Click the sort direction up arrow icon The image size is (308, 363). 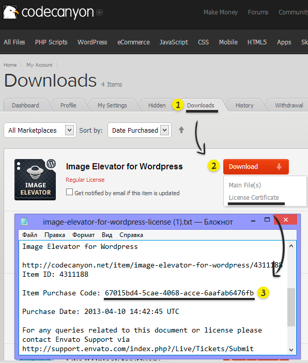click(x=181, y=130)
